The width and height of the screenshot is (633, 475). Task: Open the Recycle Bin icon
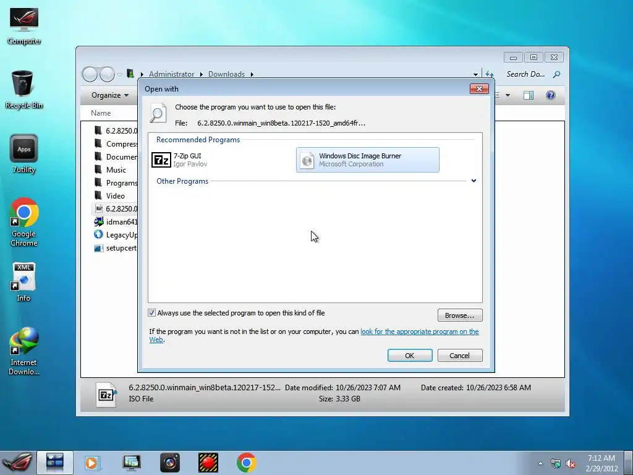tap(24, 90)
